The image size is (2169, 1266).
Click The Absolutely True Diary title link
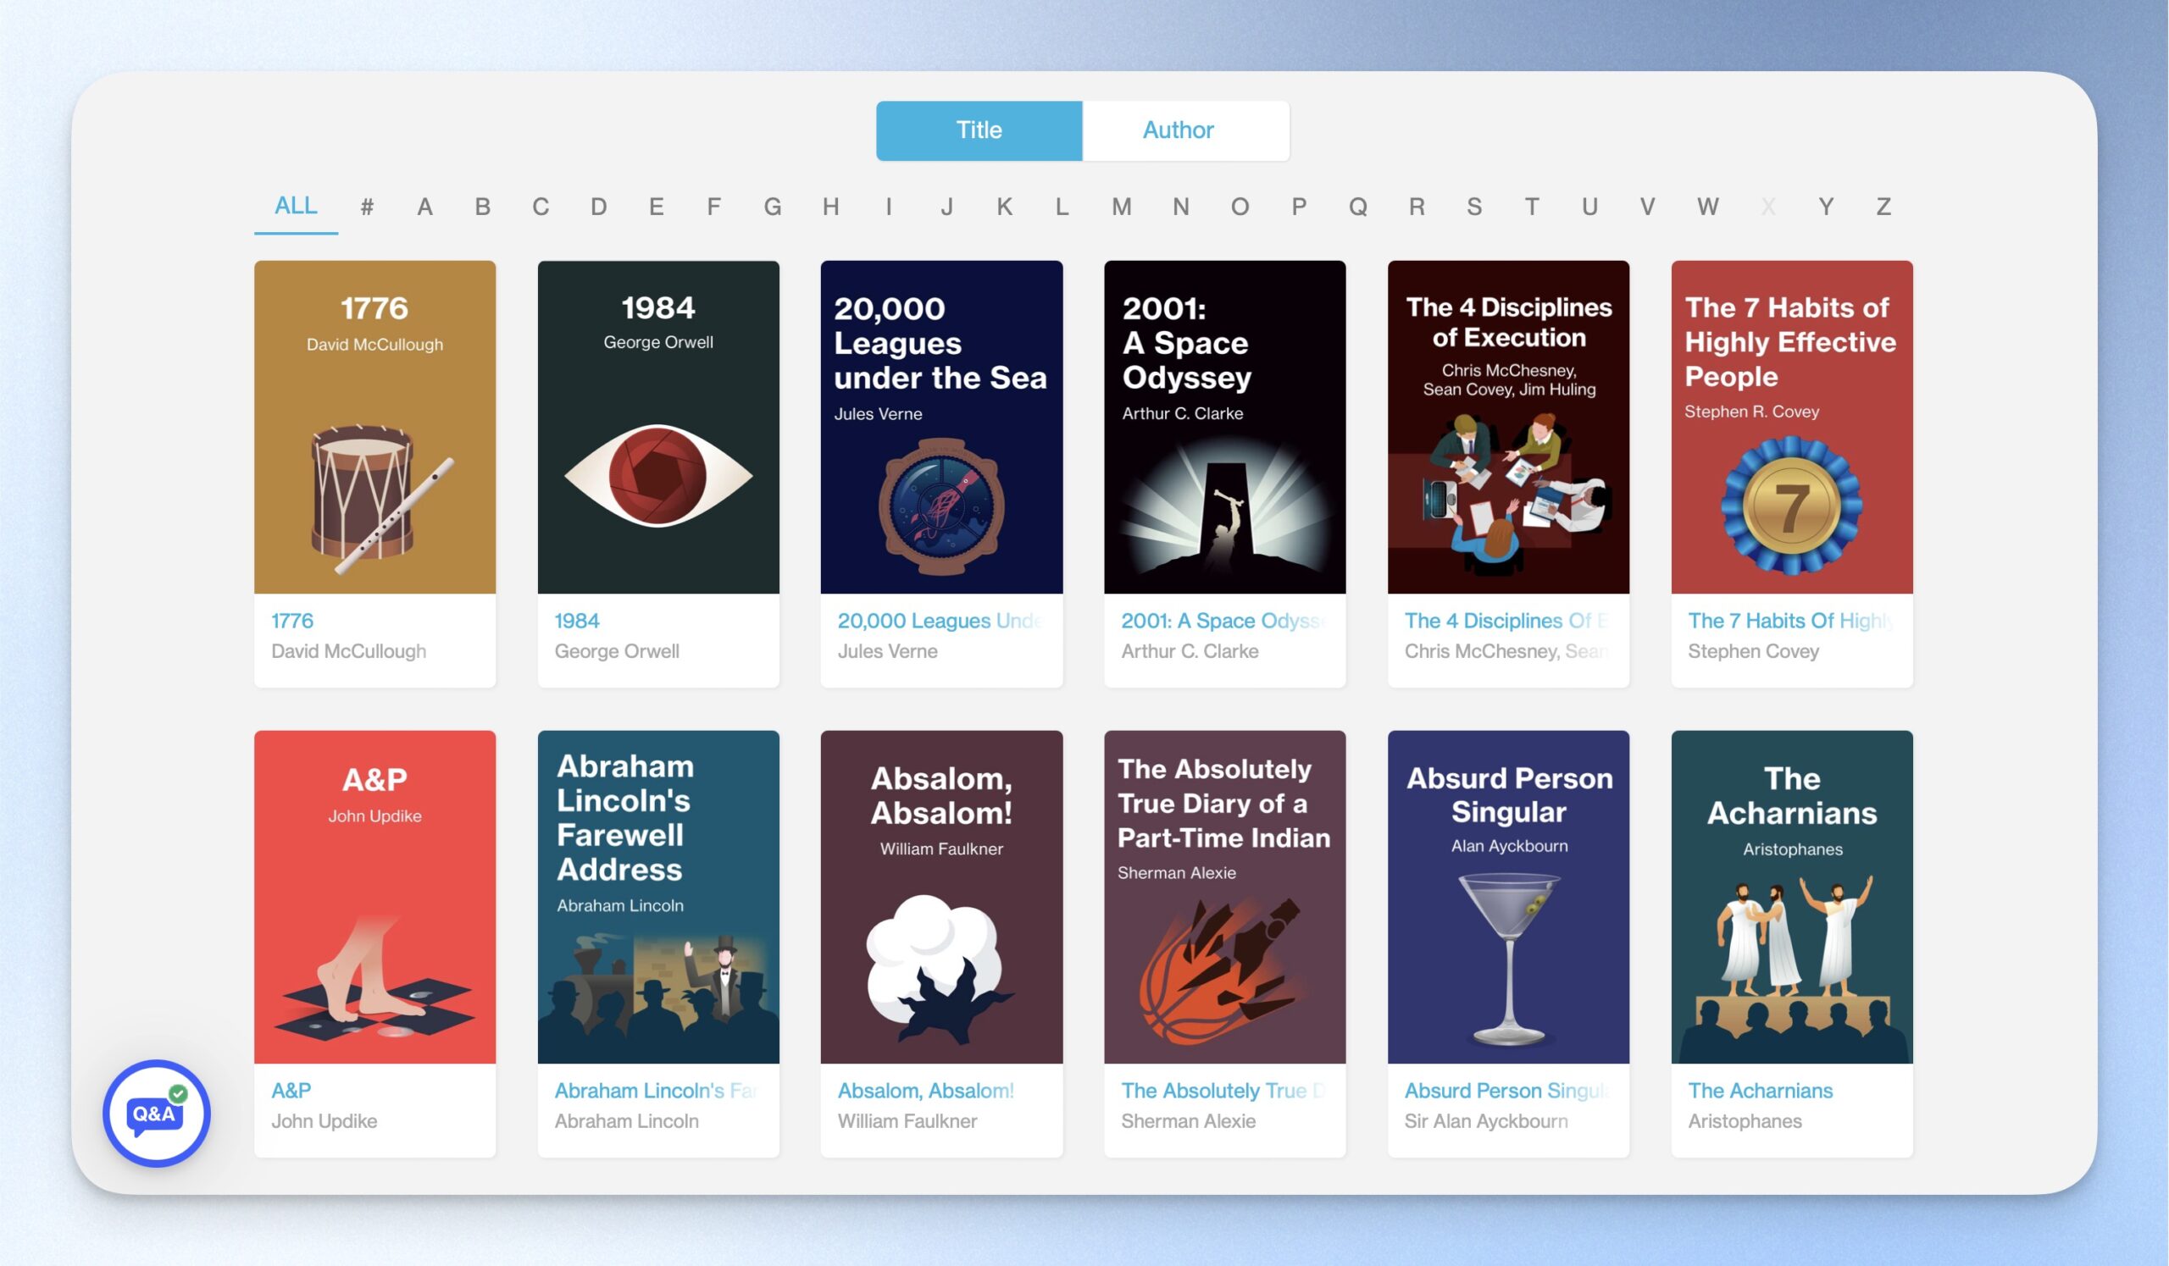click(1223, 1091)
